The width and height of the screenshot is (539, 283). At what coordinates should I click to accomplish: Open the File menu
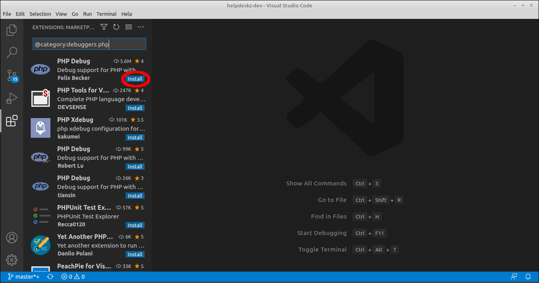(x=7, y=14)
